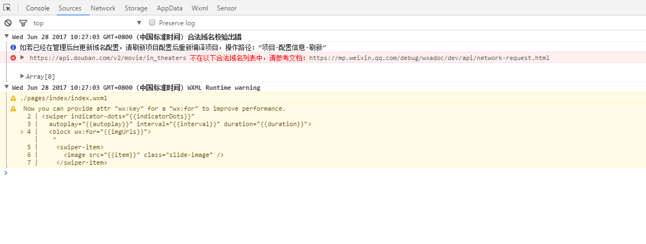Click the api.douban.com in_theaters URL
The image size is (646, 244).
click(108, 58)
